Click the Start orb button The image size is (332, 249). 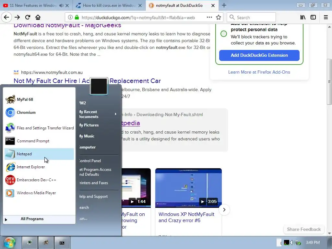tap(9, 243)
